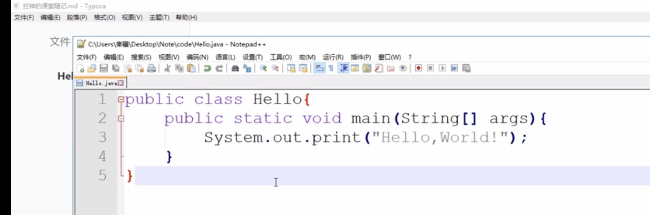
Task: Close Hello.java tab via its red X
Action: (121, 83)
